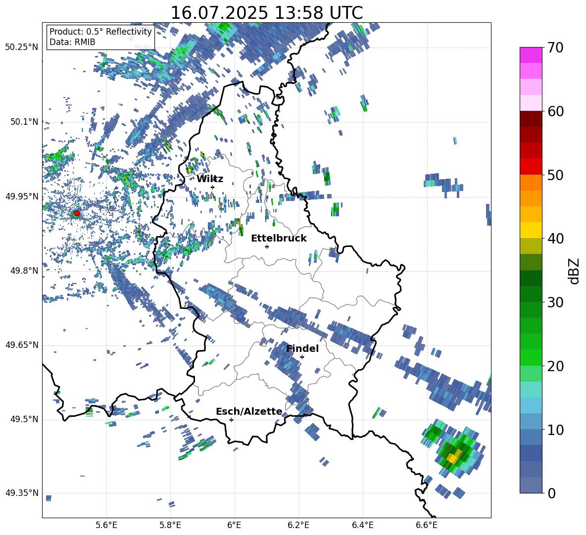586x535 pixels.
Task: Click the 5.6°E longitude label
Action: coord(106,525)
